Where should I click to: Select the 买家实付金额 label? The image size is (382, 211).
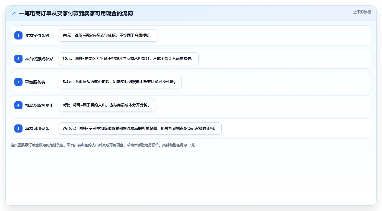37,35
